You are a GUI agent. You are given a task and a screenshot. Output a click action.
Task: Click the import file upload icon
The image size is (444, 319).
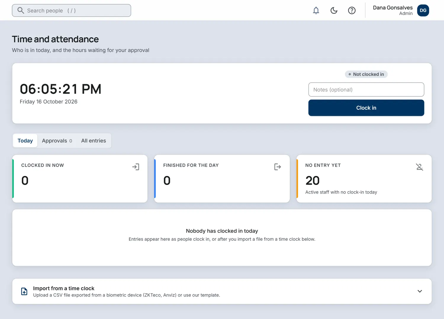24,291
